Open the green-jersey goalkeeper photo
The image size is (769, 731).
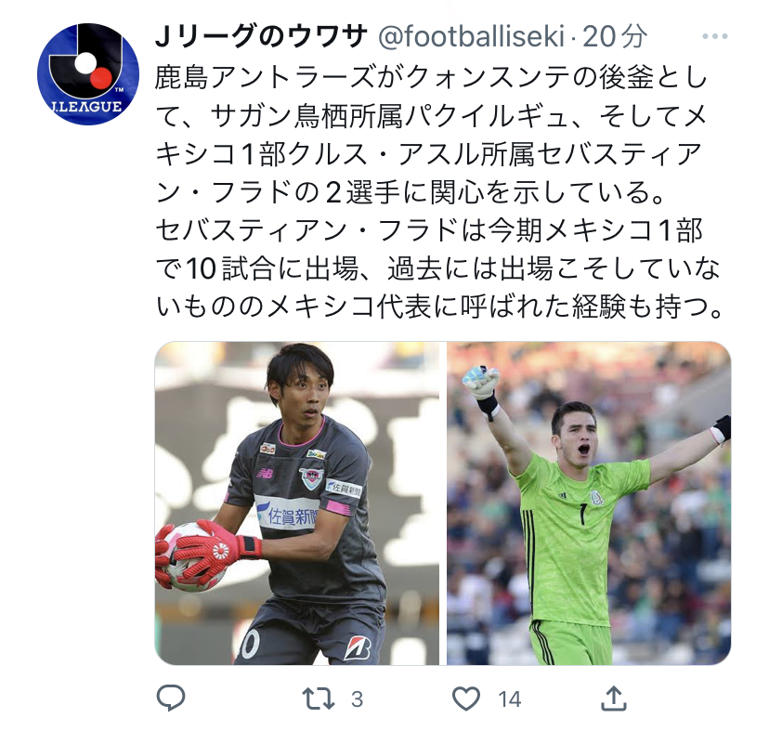[x=589, y=503]
